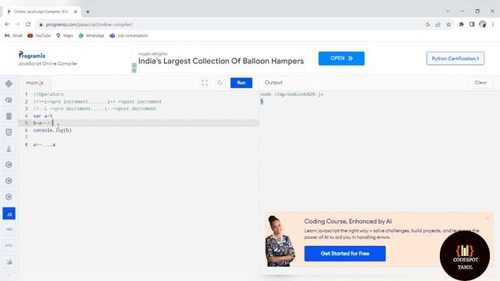Toggle the browser side panel
Screen dimensions: 500x281
point(472,24)
